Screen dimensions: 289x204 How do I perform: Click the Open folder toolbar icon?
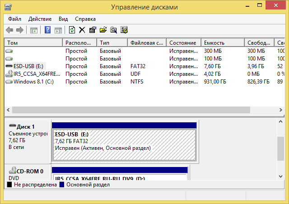click(103, 30)
